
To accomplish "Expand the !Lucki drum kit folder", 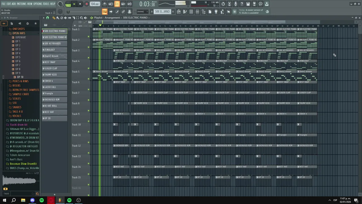I will [19, 125].
